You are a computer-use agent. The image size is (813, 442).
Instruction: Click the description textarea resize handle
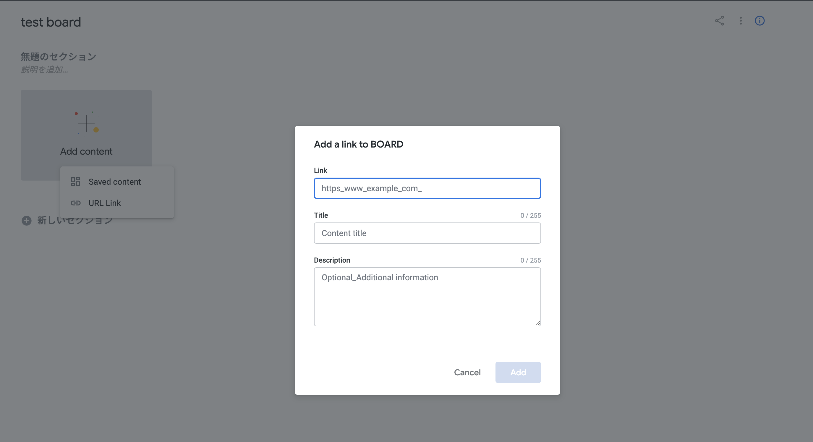(x=537, y=323)
